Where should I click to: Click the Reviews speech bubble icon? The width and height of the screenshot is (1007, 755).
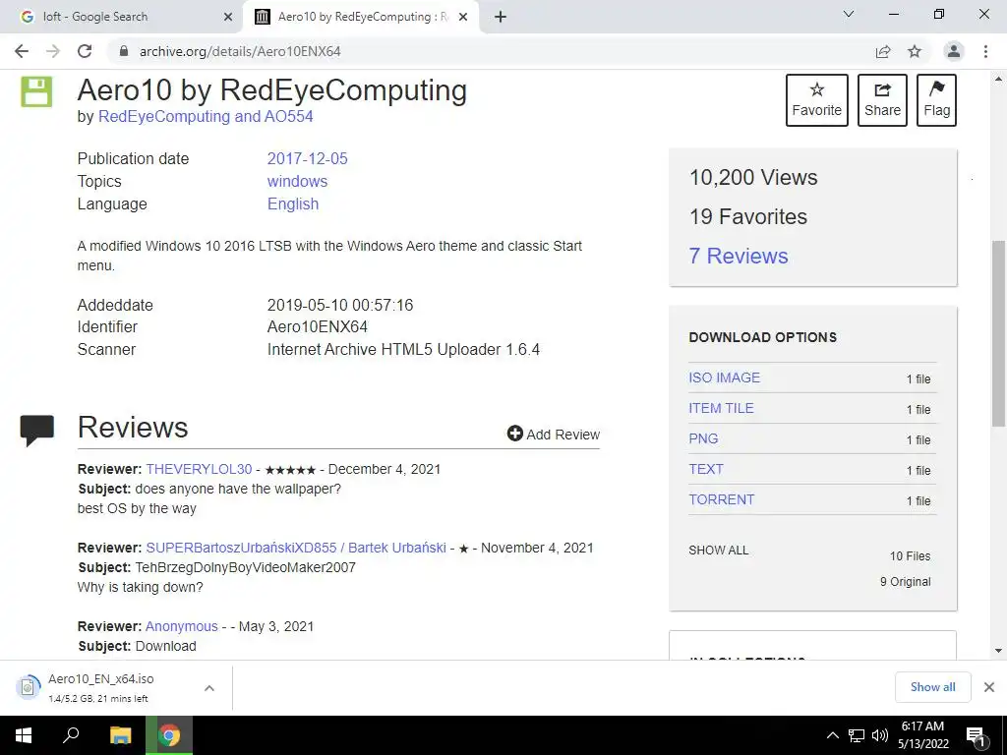coord(36,431)
